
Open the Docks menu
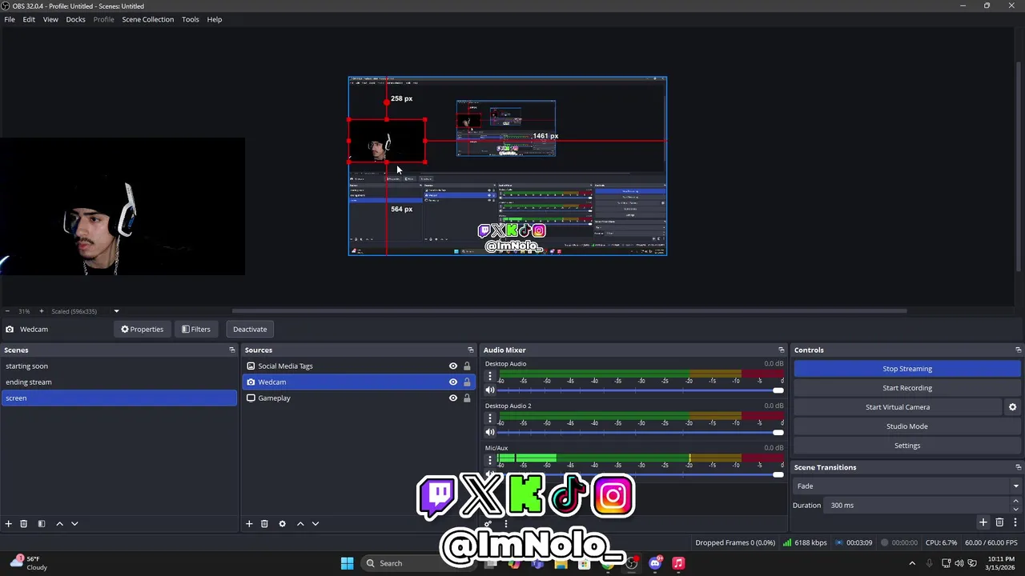(x=75, y=19)
